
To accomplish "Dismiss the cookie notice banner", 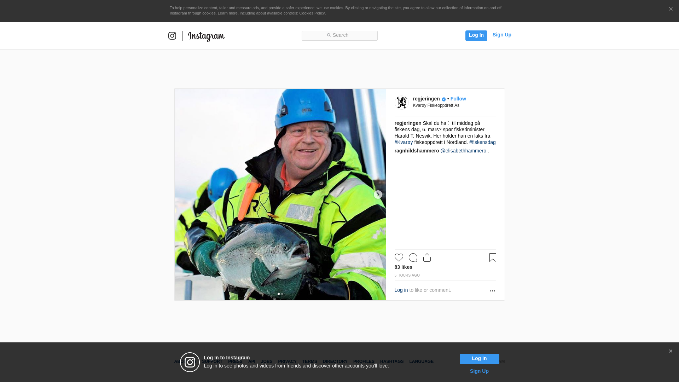I will [x=671, y=9].
